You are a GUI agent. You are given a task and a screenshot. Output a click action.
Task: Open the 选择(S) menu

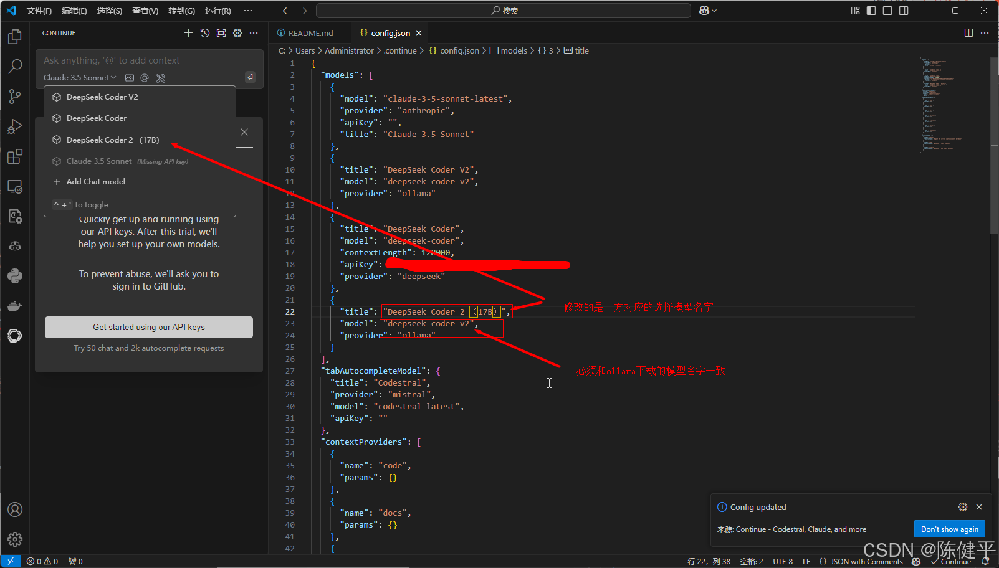pyautogui.click(x=110, y=11)
